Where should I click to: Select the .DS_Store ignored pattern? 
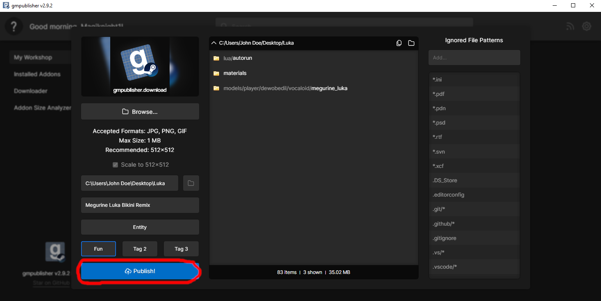coord(474,180)
